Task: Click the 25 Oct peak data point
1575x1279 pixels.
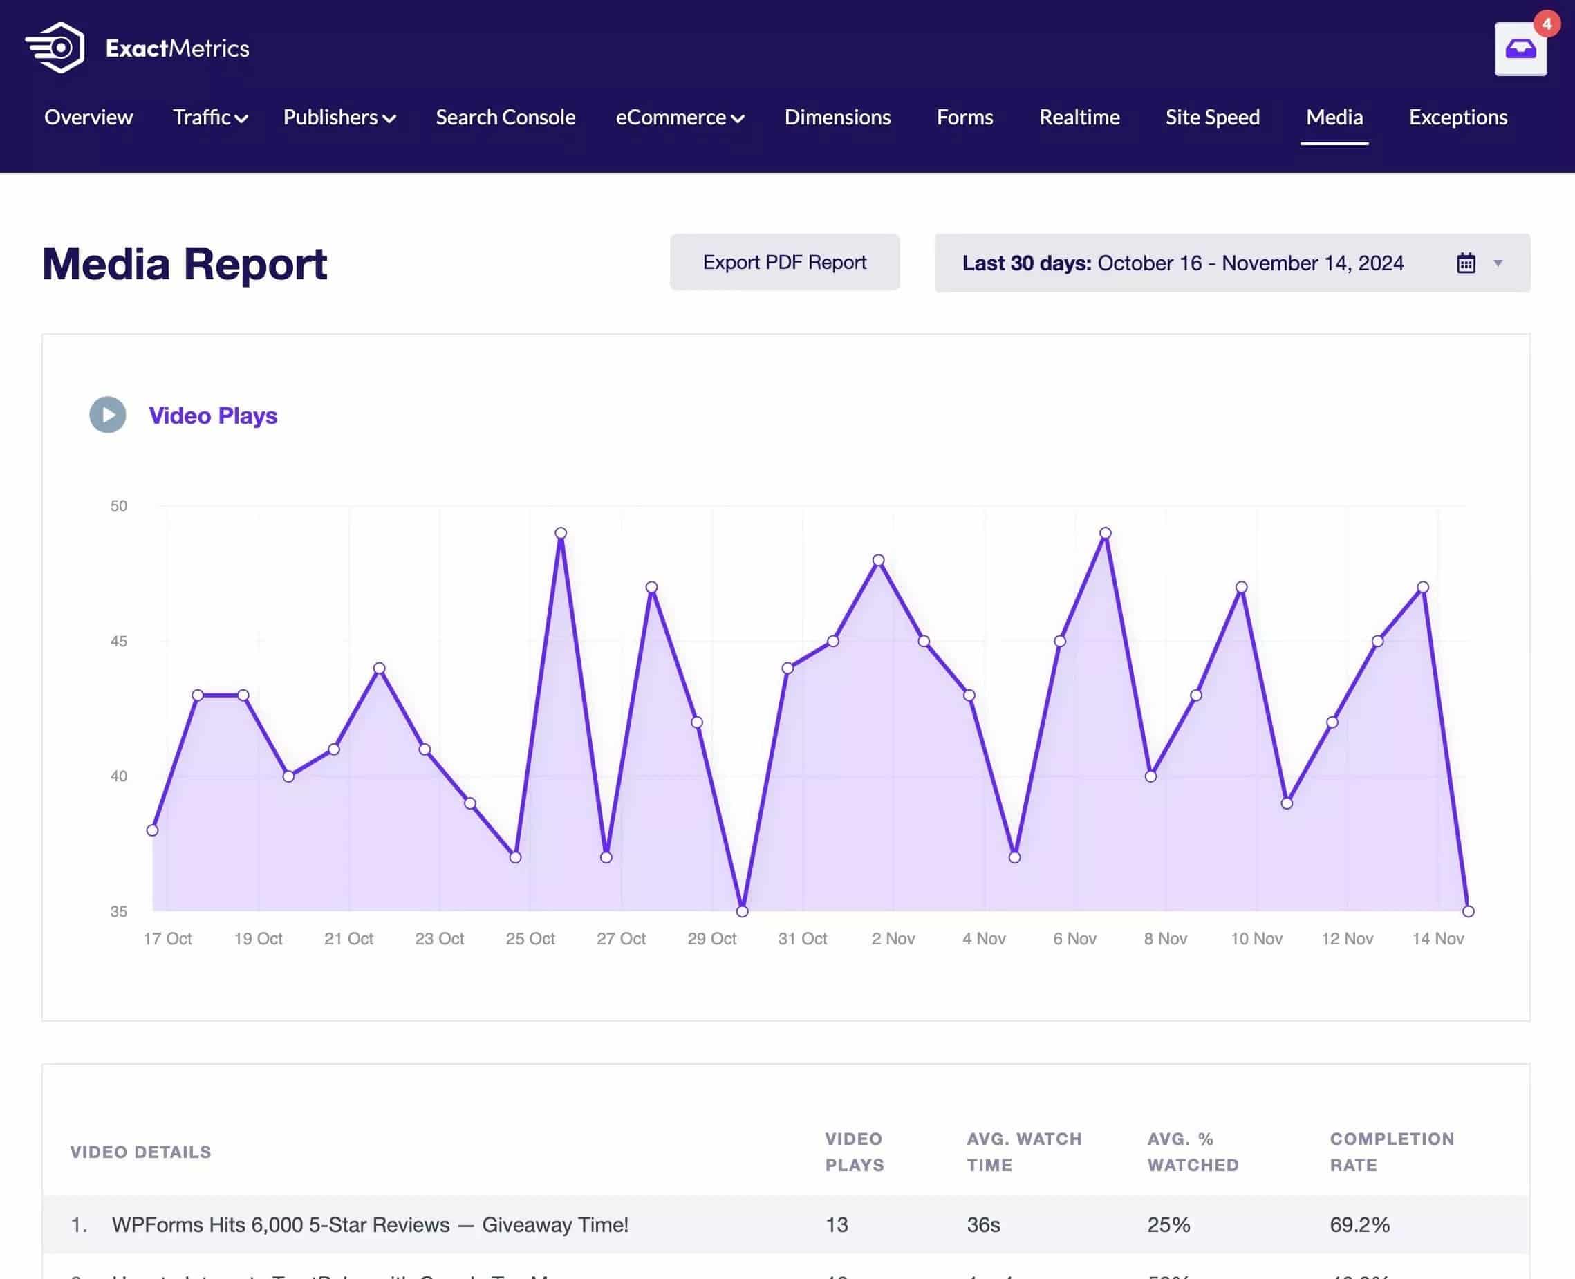Action: point(561,532)
